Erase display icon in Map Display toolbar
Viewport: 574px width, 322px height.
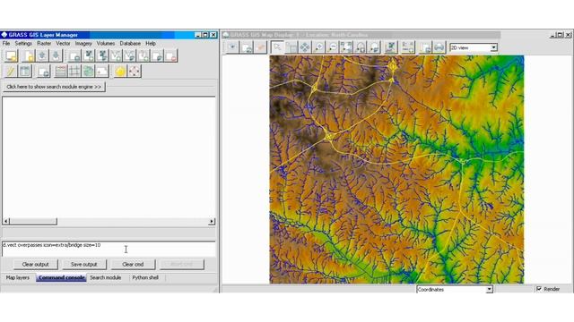point(260,47)
